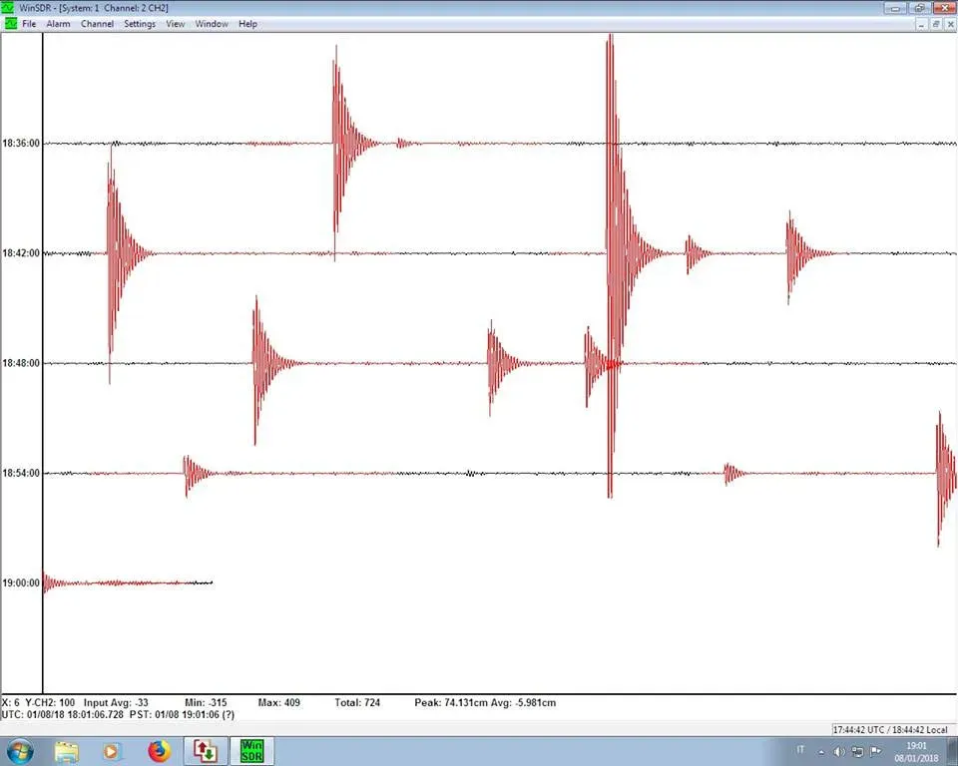
Task: Launch Windows Media Player from taskbar
Action: coord(111,751)
